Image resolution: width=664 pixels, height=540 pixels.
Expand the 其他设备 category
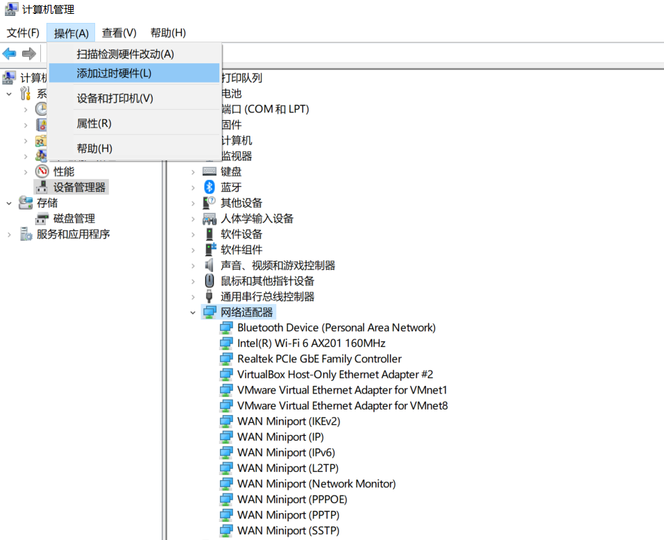[193, 203]
